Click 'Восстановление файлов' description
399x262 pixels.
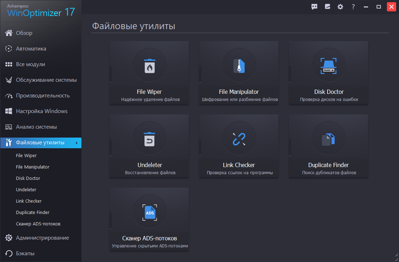click(150, 173)
